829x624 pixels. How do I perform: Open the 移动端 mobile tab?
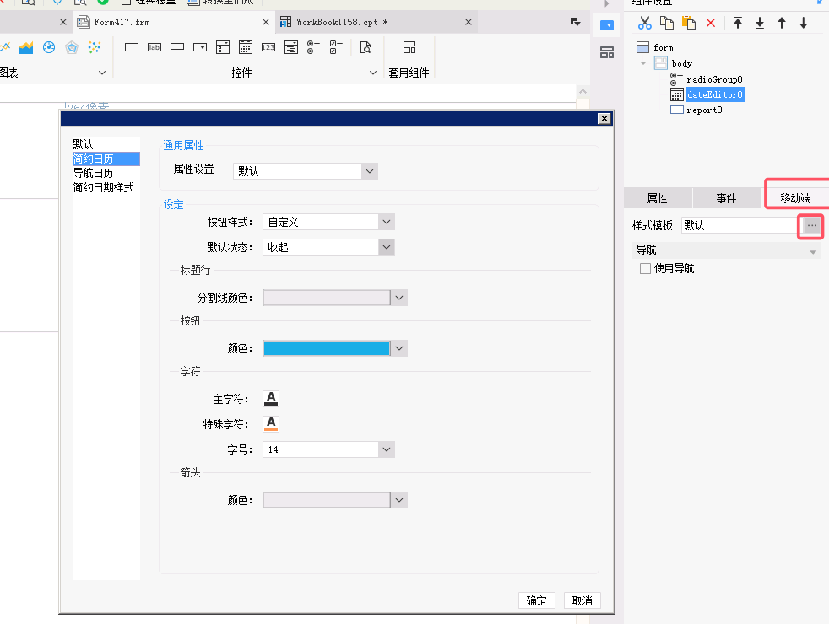click(796, 198)
